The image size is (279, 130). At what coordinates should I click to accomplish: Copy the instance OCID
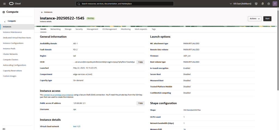pos(141,62)
